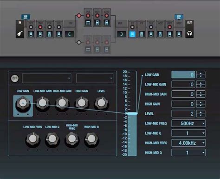
Task: Select the HIGH GAIN knob
Action: click(82, 103)
